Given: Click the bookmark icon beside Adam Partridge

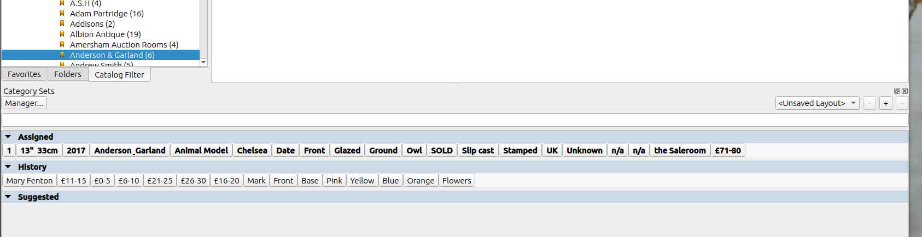Looking at the screenshot, I should pyautogui.click(x=62, y=13).
